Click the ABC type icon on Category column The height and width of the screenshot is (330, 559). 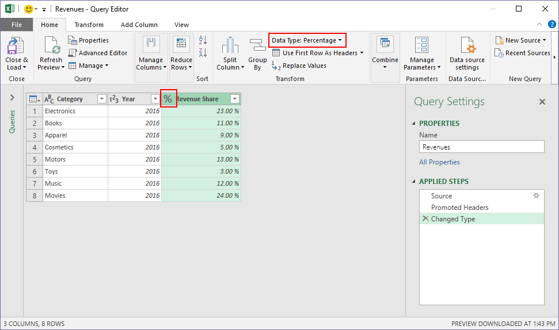click(x=49, y=99)
